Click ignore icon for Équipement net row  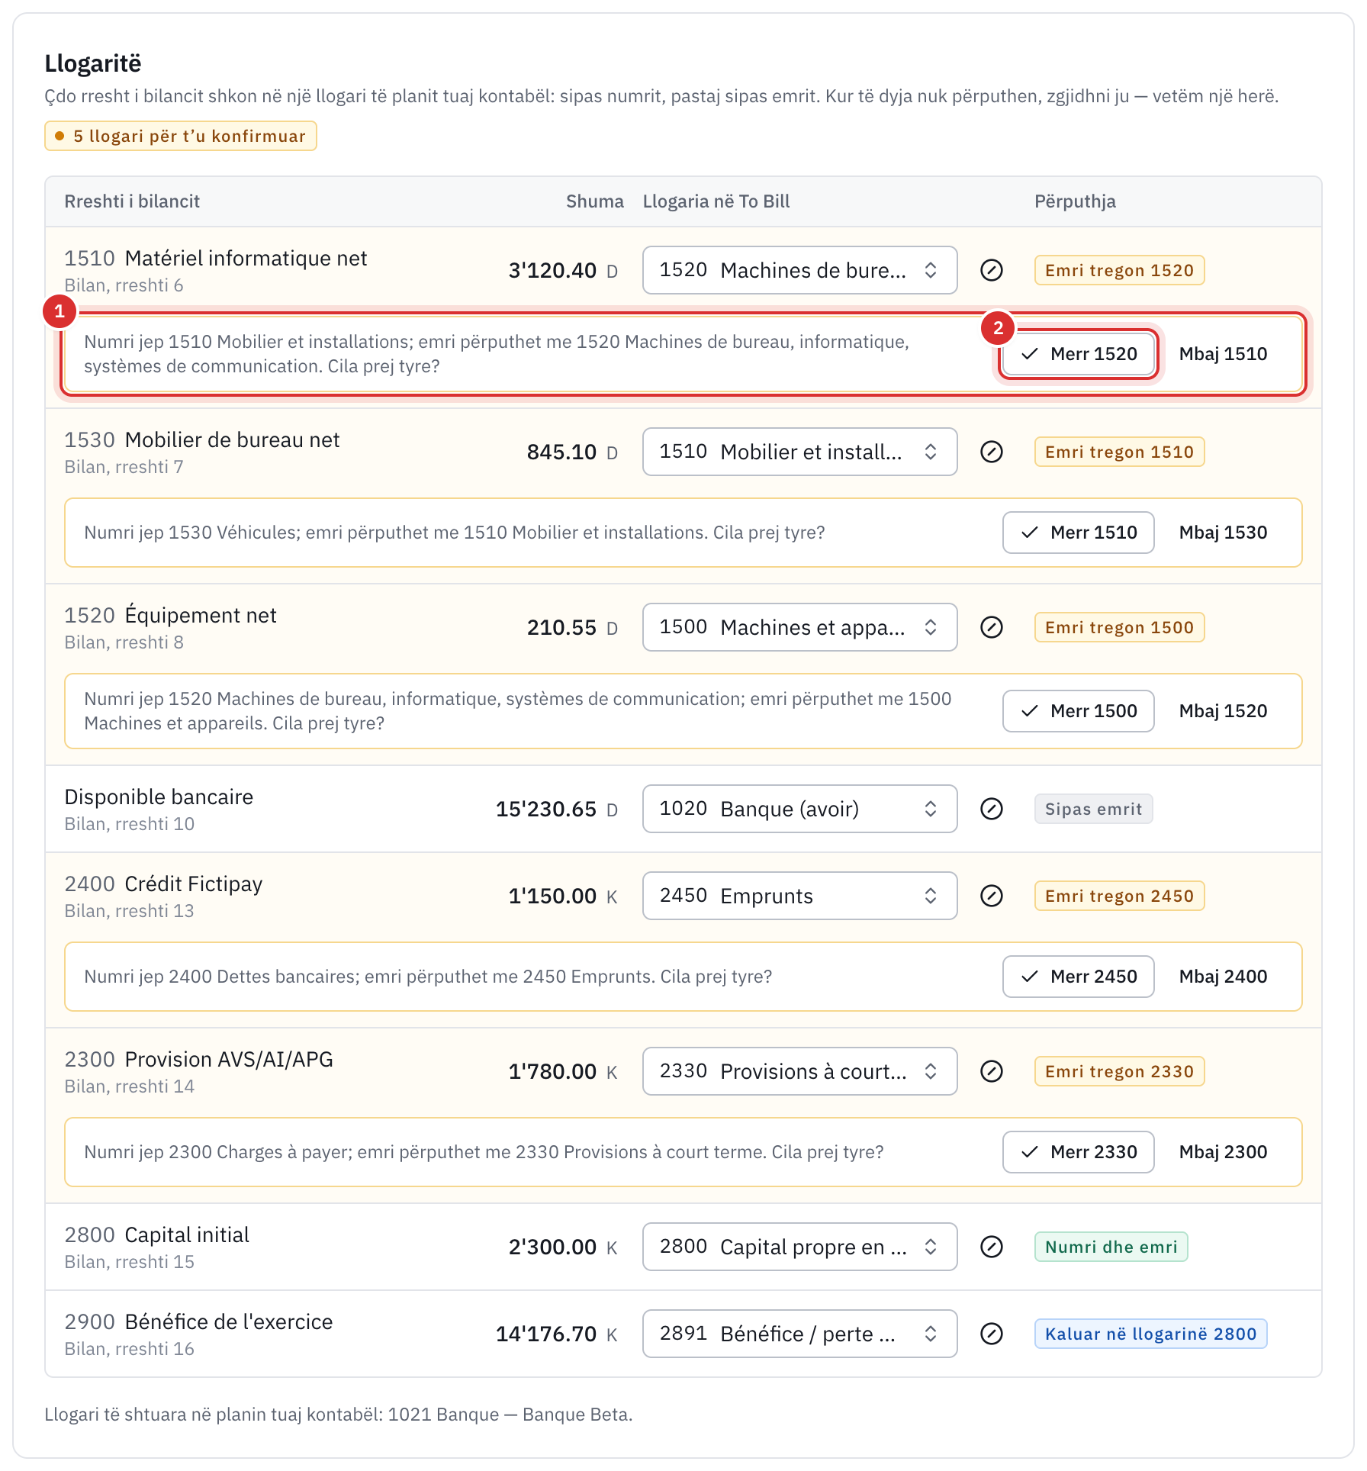(991, 627)
